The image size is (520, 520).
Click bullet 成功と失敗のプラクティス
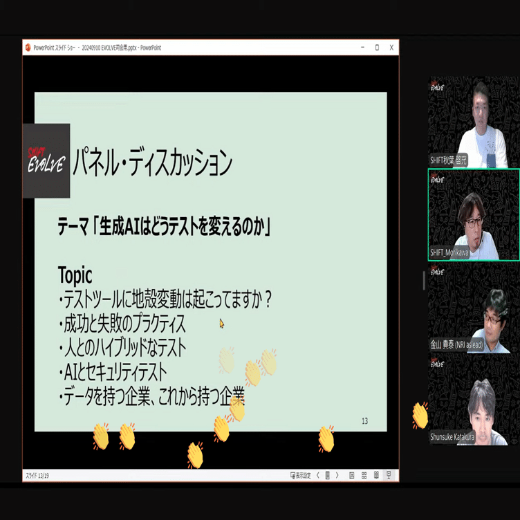coord(122,324)
